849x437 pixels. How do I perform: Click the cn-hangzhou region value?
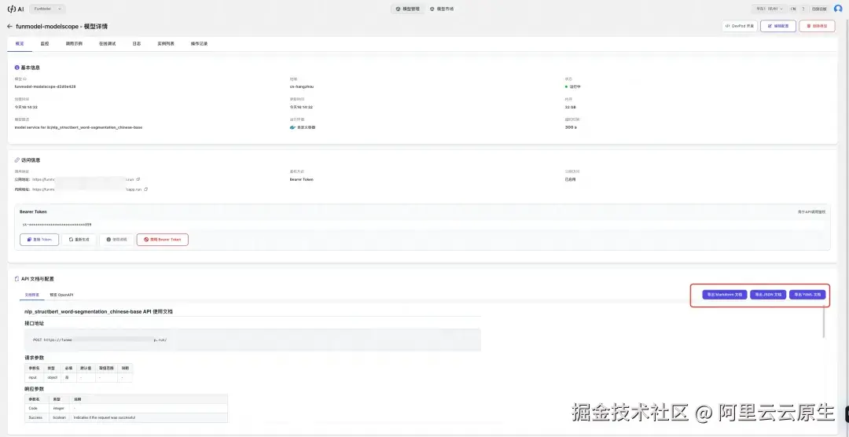point(302,86)
